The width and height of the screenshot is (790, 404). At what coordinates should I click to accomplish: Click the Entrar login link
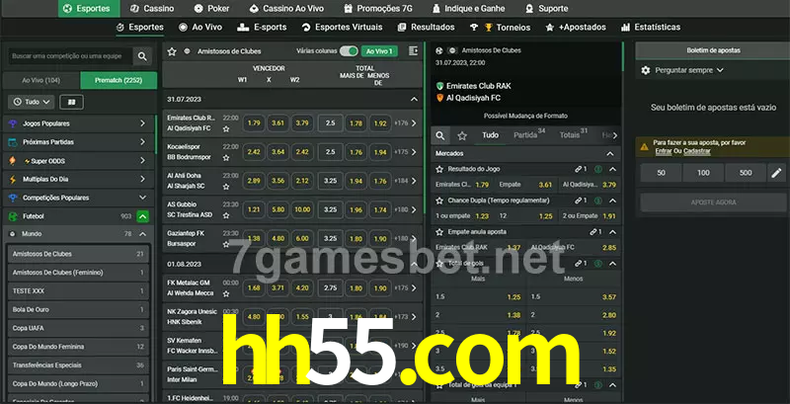point(663,151)
